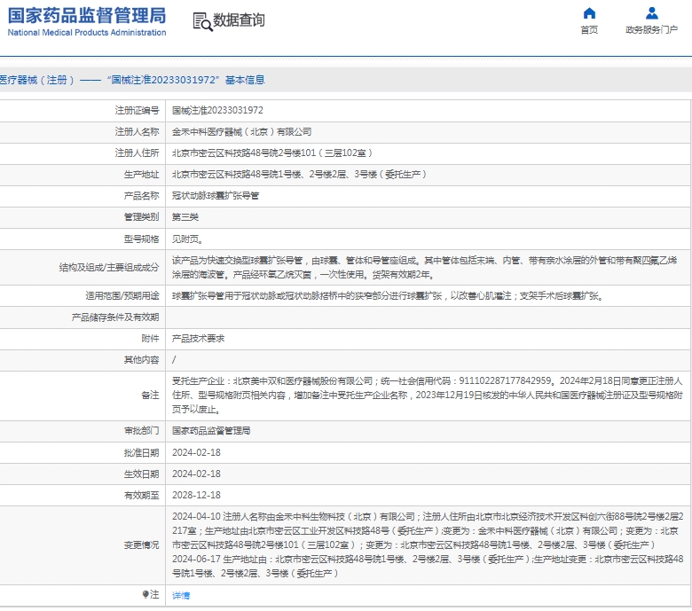Open the 政务服务门户 user icon
This screenshot has width=692, height=611.
click(x=651, y=13)
